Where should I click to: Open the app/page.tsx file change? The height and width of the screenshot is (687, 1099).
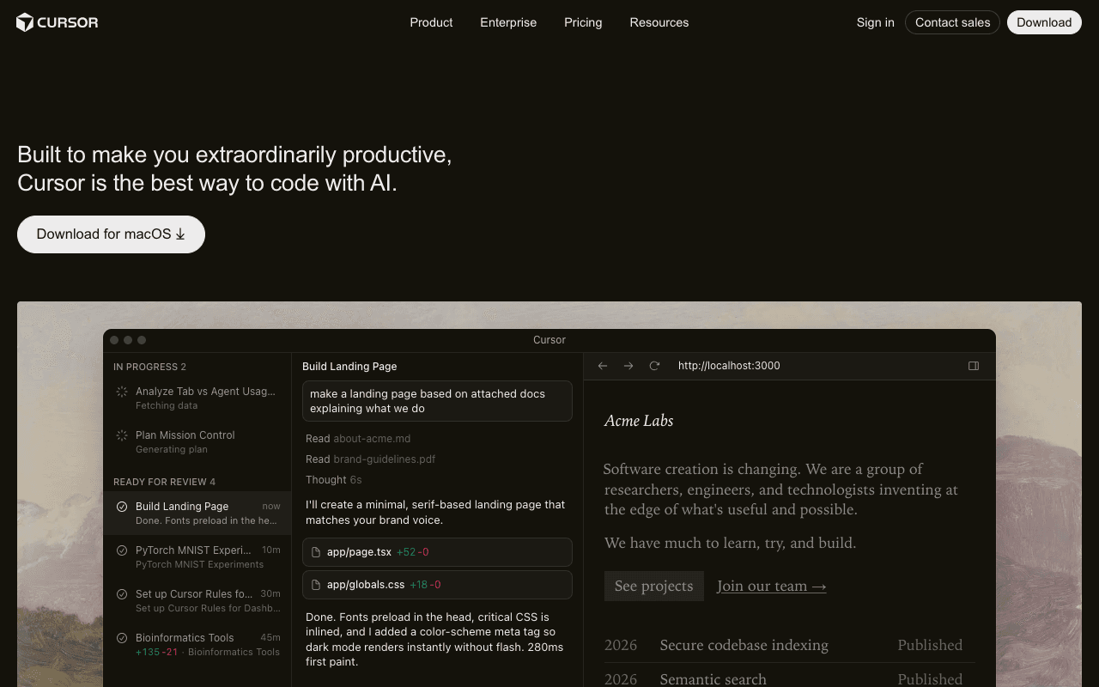tap(437, 552)
